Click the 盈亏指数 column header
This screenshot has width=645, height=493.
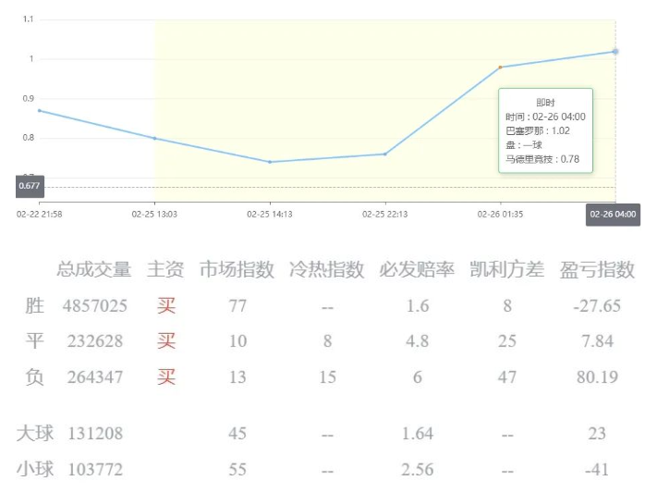coord(597,270)
